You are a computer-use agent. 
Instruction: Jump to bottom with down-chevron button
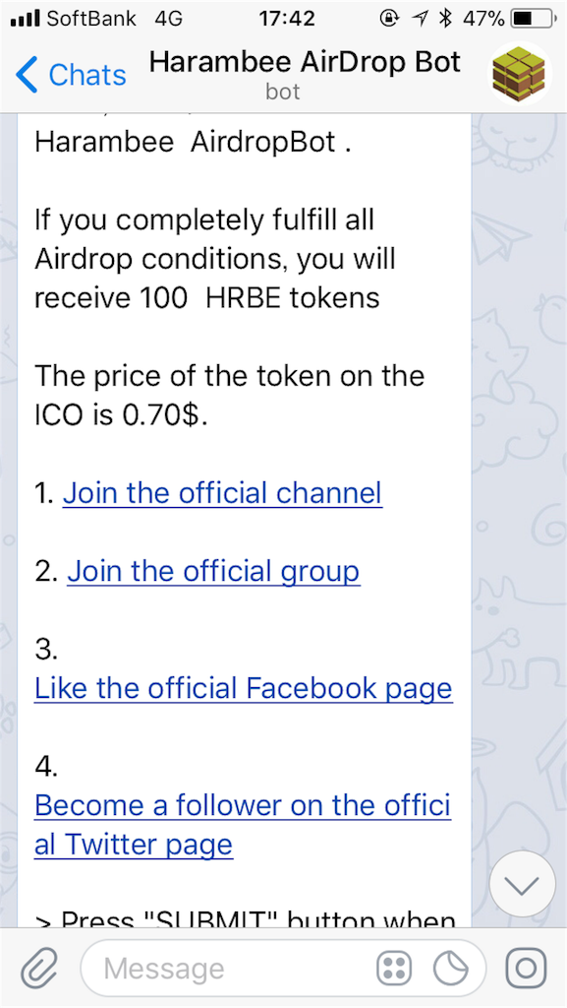[x=522, y=885]
